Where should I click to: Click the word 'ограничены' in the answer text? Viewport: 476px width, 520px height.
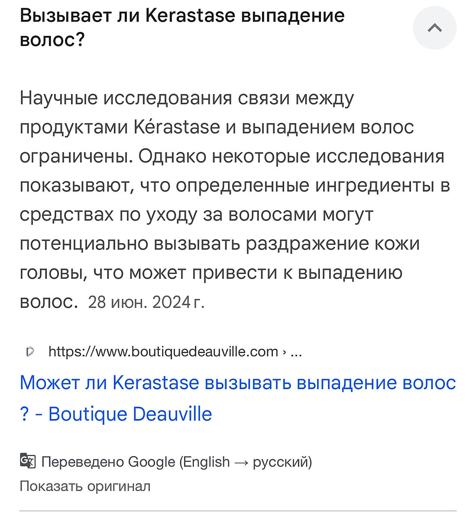[75, 156]
